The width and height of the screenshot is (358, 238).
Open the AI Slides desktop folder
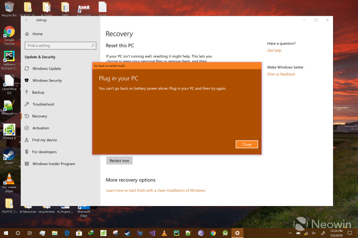click(x=47, y=8)
